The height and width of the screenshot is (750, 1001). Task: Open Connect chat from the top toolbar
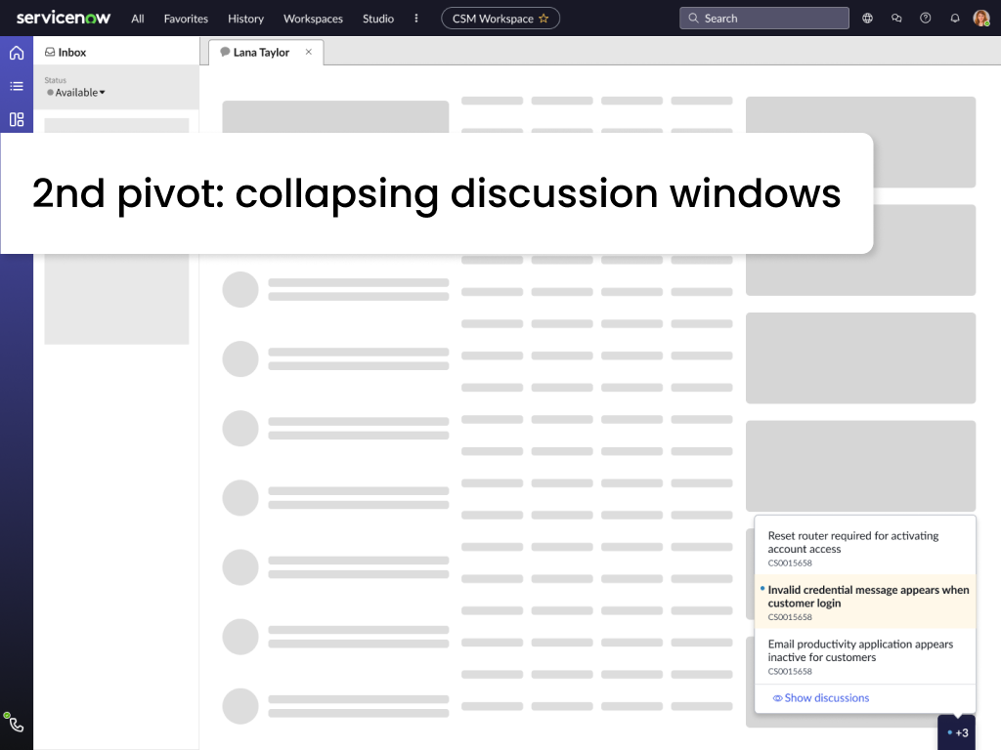896,18
